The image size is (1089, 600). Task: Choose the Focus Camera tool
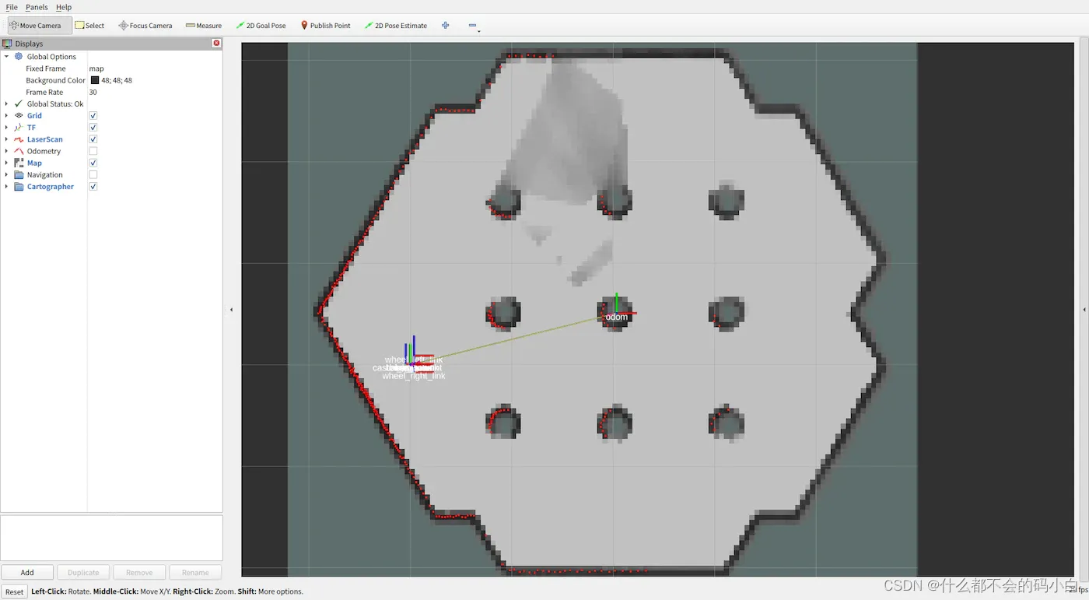145,25
